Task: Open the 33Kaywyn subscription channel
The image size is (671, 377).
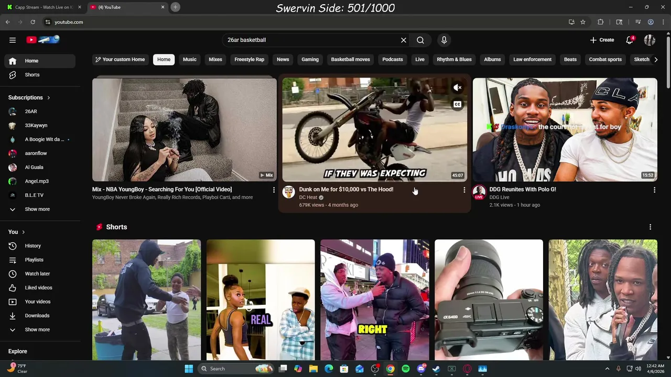Action: point(40,126)
